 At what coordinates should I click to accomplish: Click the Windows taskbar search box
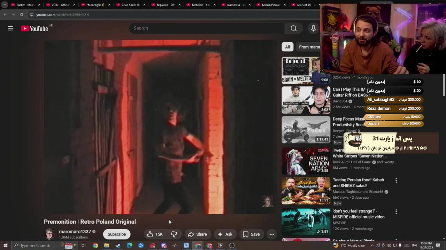pos(45,245)
